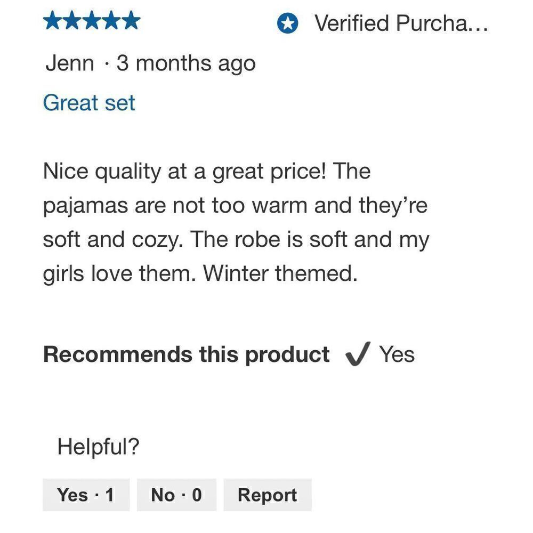Click the review line starting Nice quality
The height and width of the screenshot is (533, 533).
pos(207,172)
